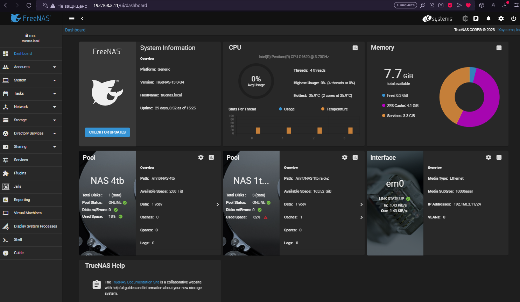Take a snapshot with browser camera icon

[441, 5]
